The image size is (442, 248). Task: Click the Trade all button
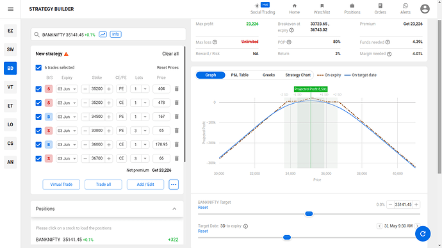click(x=103, y=185)
